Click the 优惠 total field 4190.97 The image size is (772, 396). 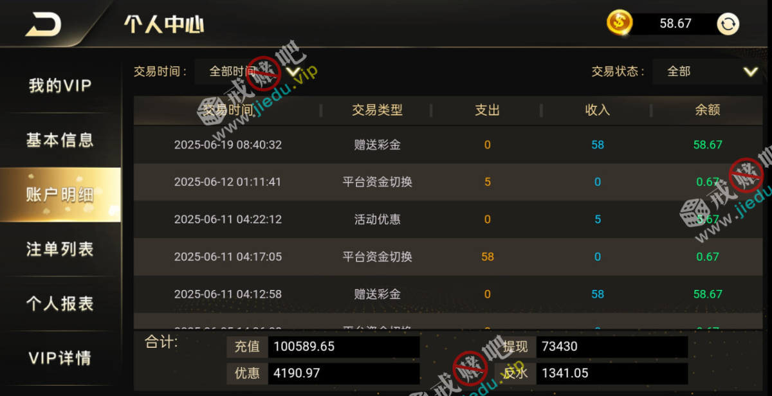(344, 373)
